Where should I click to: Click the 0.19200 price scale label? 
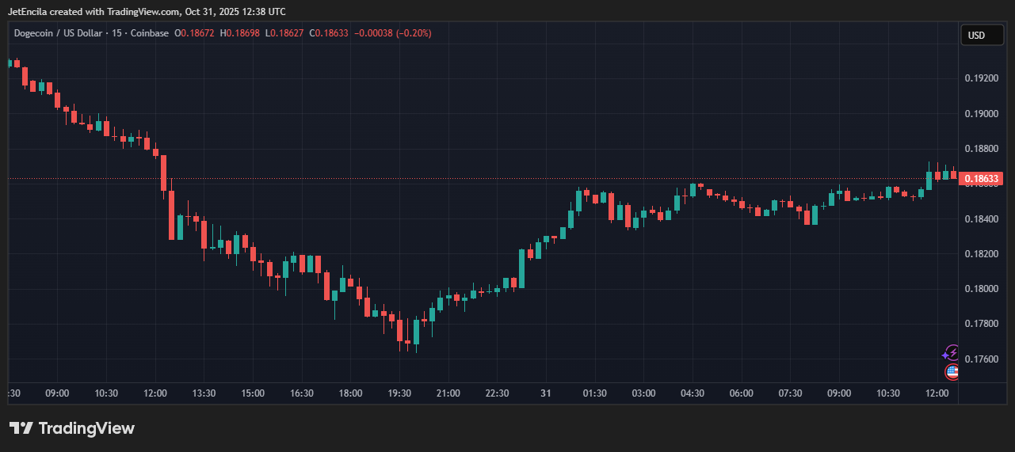pyautogui.click(x=981, y=78)
